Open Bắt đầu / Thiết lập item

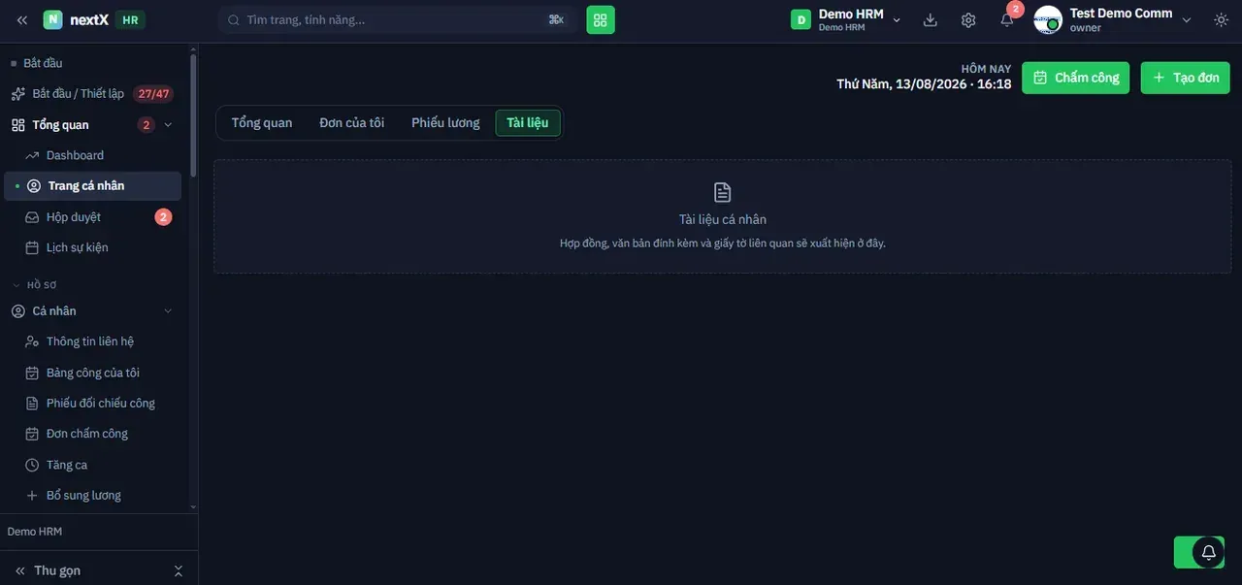pyautogui.click(x=92, y=94)
